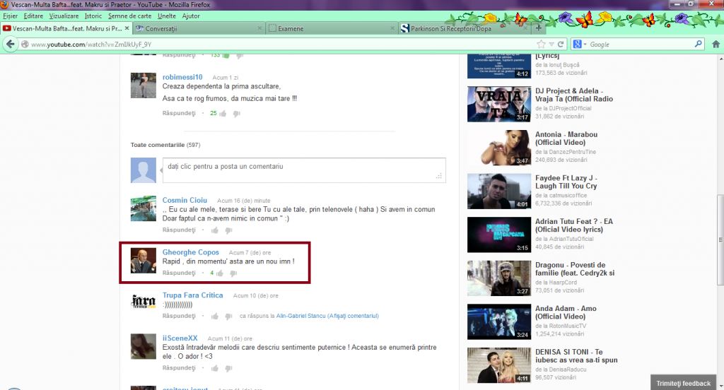Switch to the Examene tab
Image resolution: width=724 pixels, height=390 pixels.
(x=332, y=28)
